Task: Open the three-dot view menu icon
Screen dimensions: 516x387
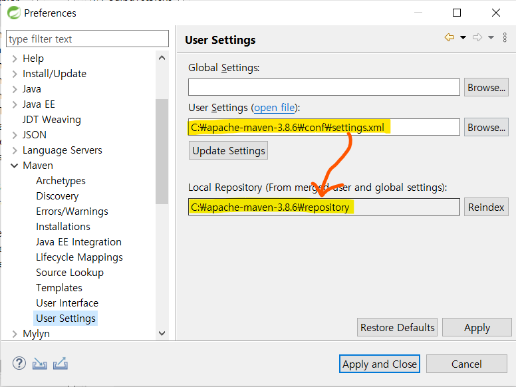Action: click(x=505, y=37)
